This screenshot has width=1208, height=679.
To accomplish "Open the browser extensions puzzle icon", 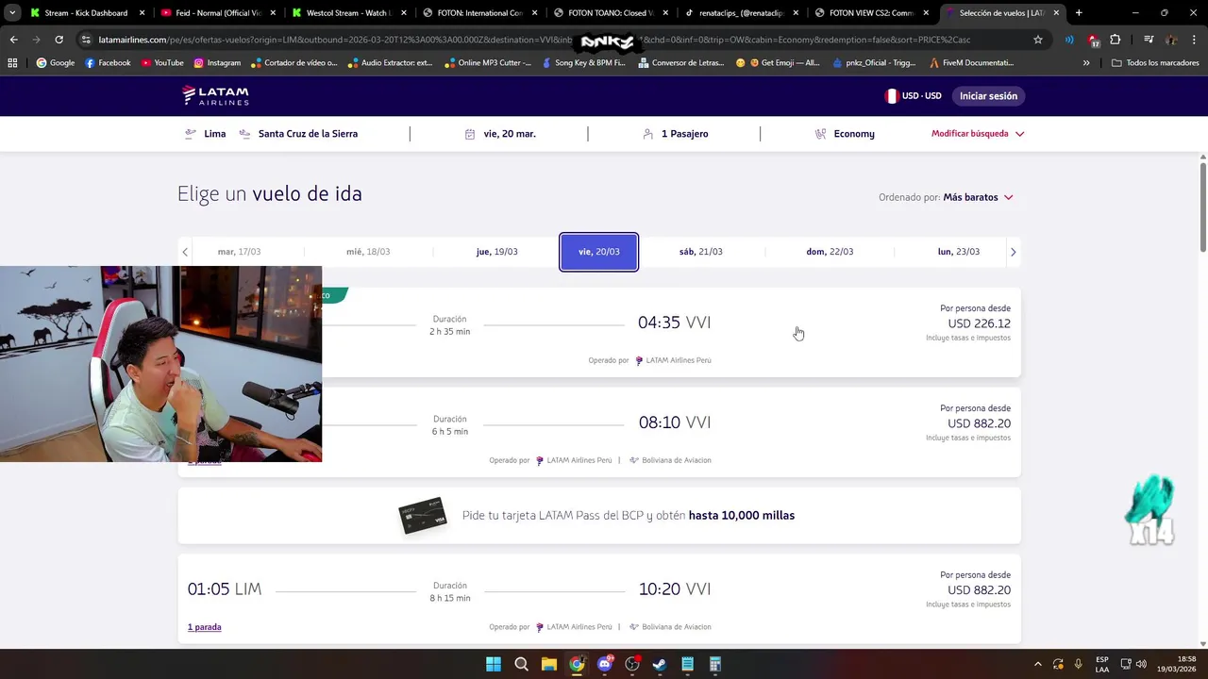I will (x=1116, y=40).
